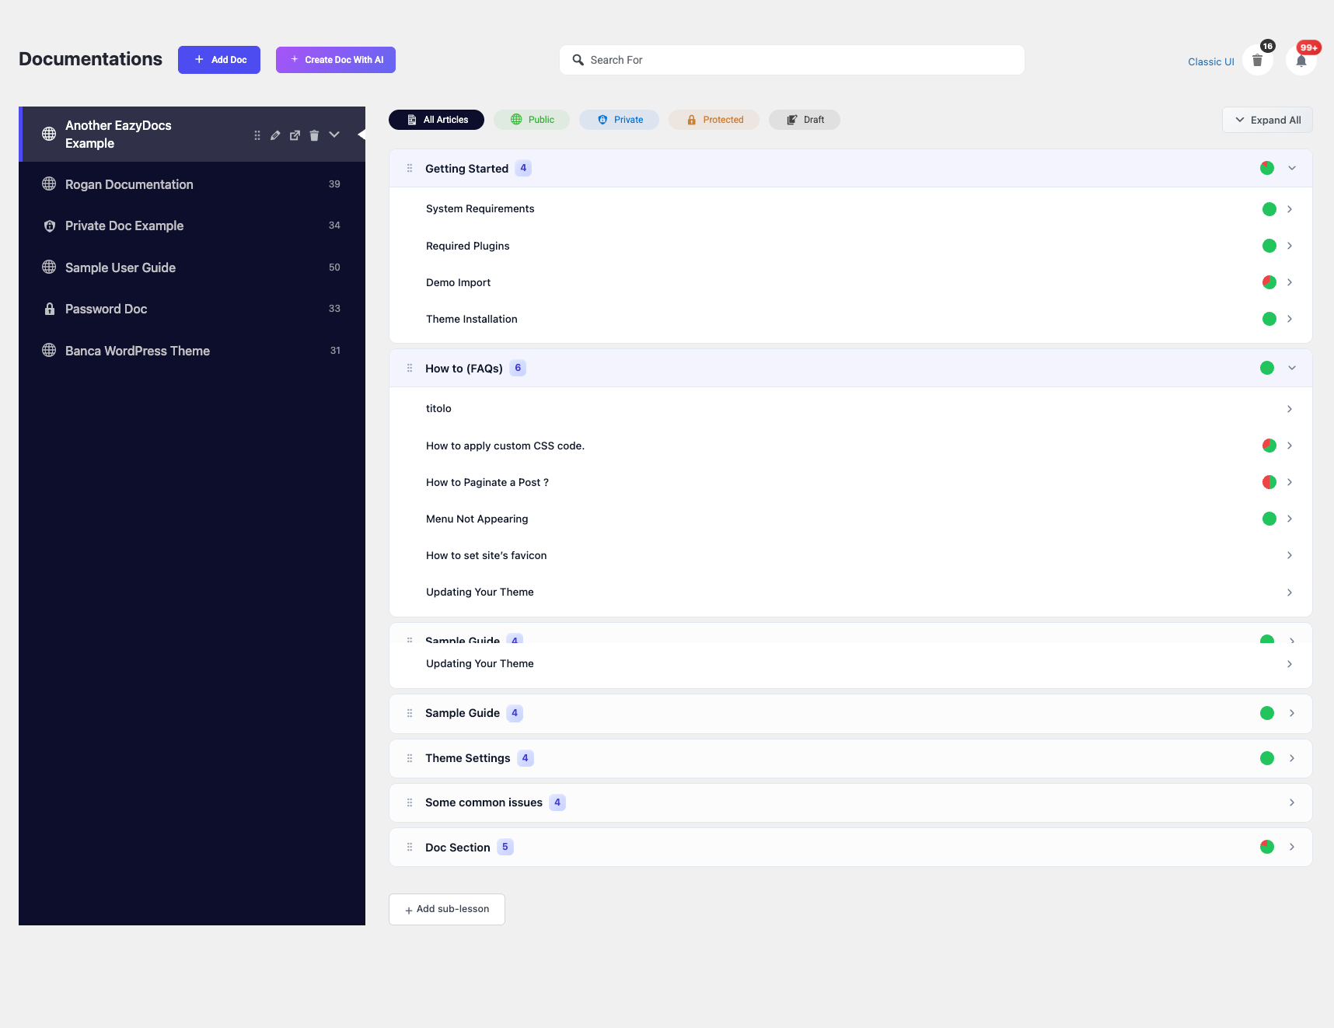Image resolution: width=1334 pixels, height=1028 pixels.
Task: Click the globe icon of Banca WordPress Theme
Action: pos(49,350)
